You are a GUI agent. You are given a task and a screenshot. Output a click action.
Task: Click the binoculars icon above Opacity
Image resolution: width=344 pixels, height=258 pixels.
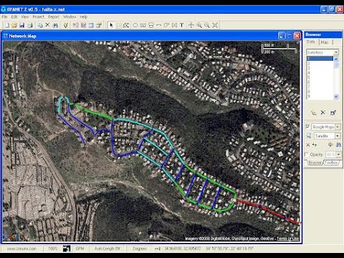(338, 145)
